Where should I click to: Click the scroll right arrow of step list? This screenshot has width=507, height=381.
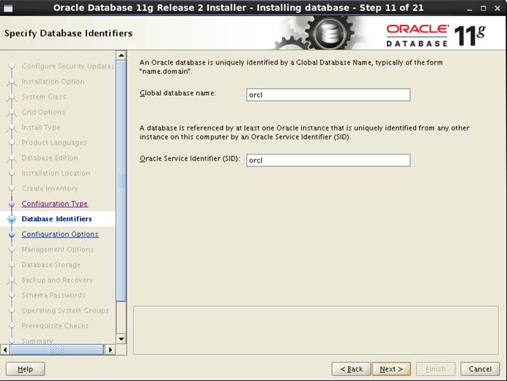pyautogui.click(x=110, y=349)
